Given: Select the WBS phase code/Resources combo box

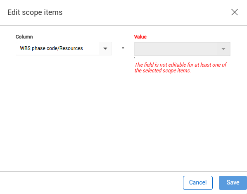Looking at the screenshot, I should coord(64,48).
